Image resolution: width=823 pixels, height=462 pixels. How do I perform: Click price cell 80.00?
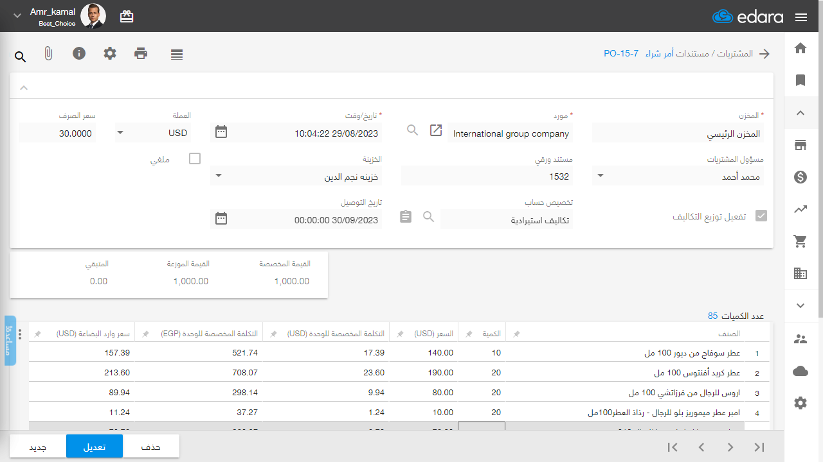tap(423, 393)
